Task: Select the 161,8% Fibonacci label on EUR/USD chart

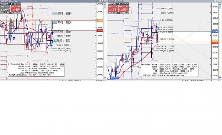Action: click(167, 51)
